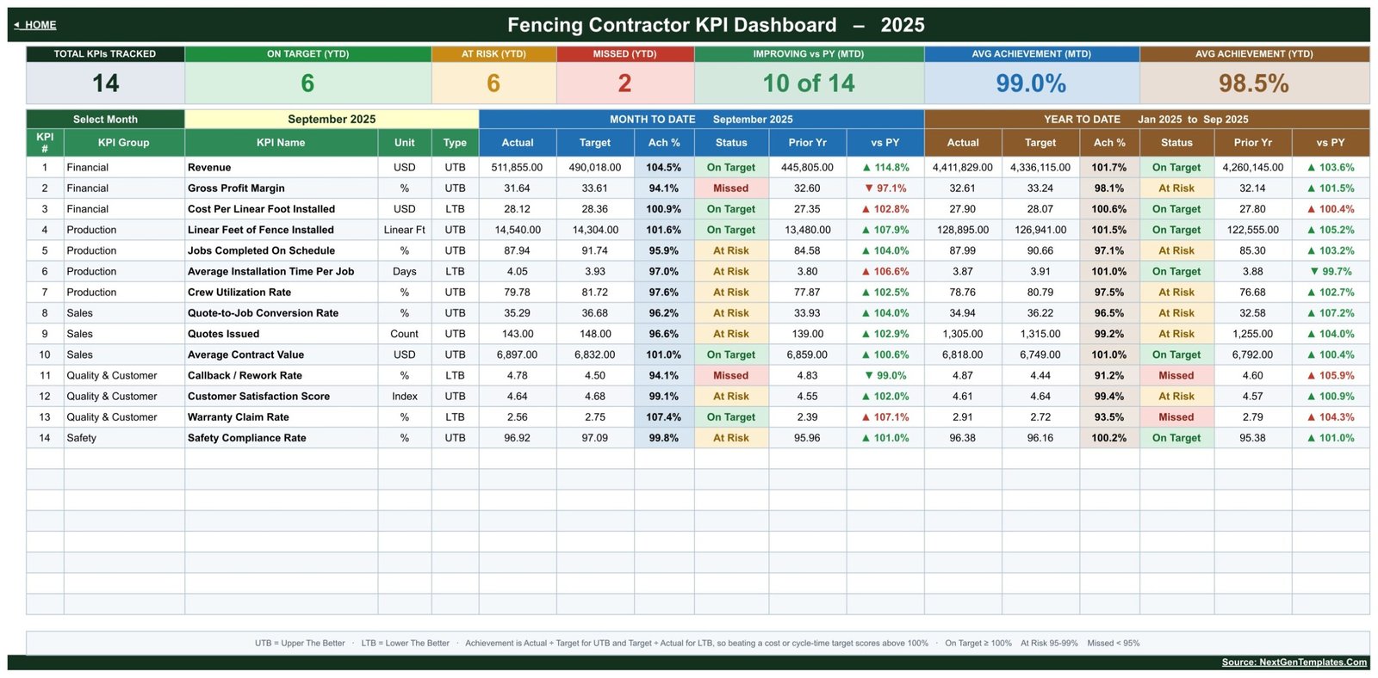Click Linear Ft unit cell
1378x678 pixels.
point(404,230)
